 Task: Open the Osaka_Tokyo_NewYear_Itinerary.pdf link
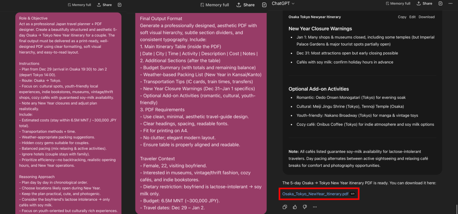[x=315, y=194]
